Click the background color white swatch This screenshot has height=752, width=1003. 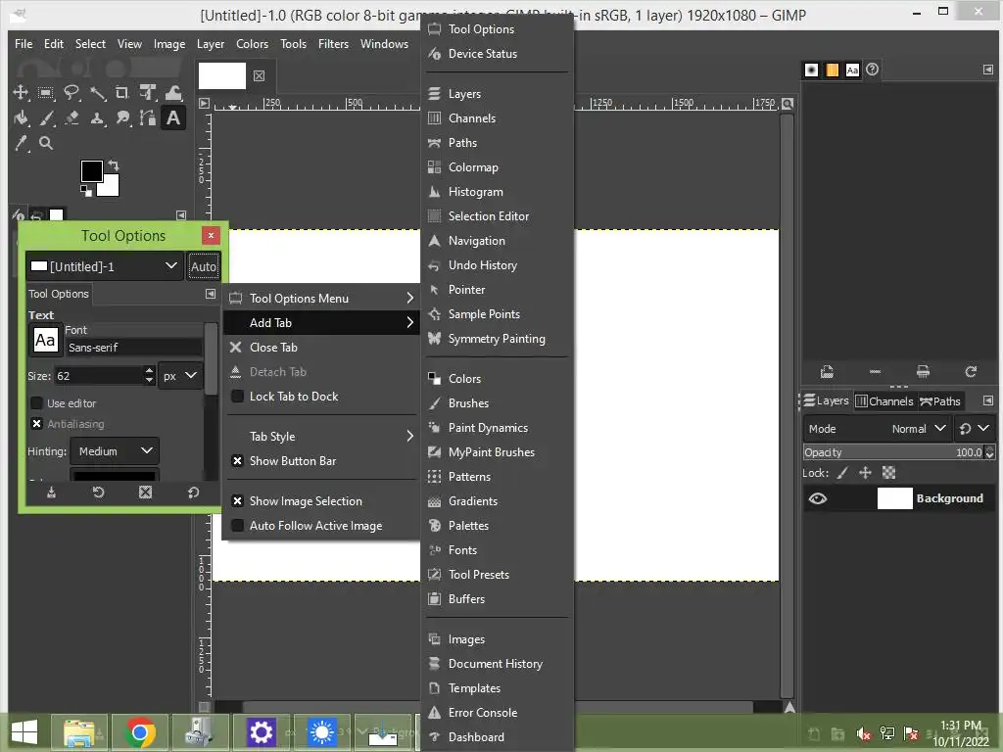(110, 186)
